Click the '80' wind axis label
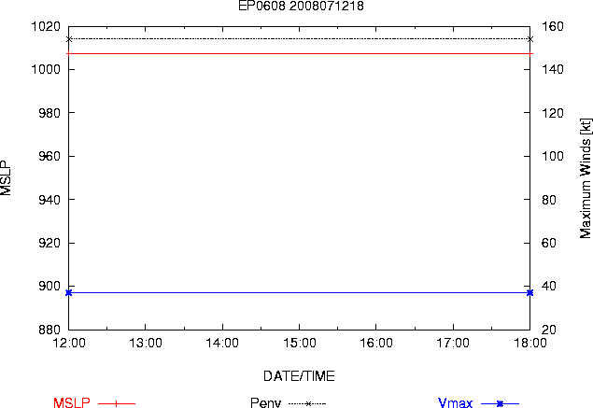The width and height of the screenshot is (593, 408). click(x=549, y=199)
